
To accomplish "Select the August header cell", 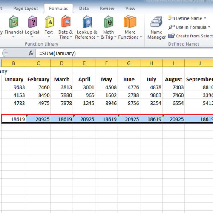I will [173, 79].
